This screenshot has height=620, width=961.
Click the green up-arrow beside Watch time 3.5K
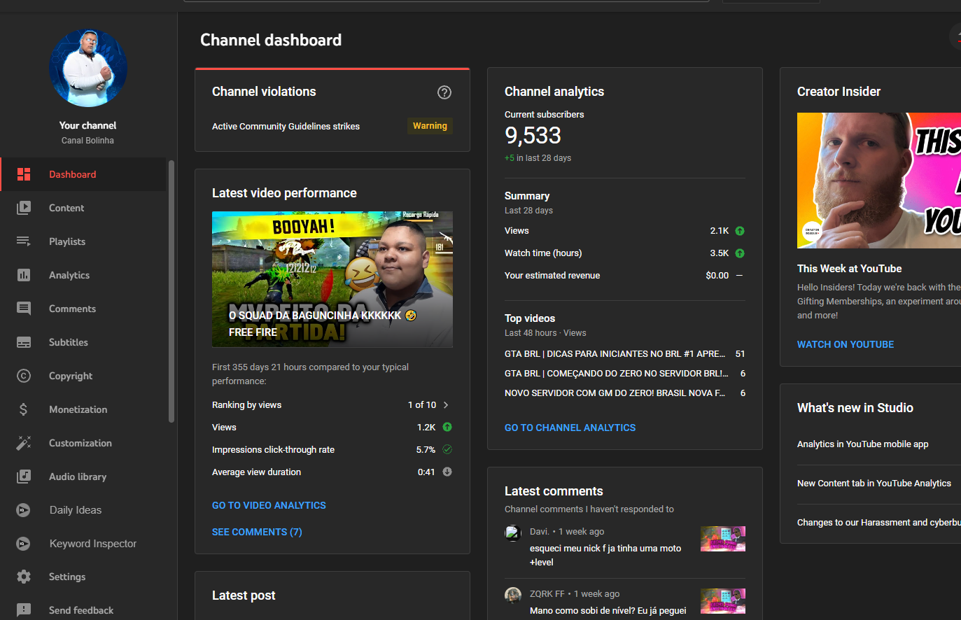pos(740,253)
